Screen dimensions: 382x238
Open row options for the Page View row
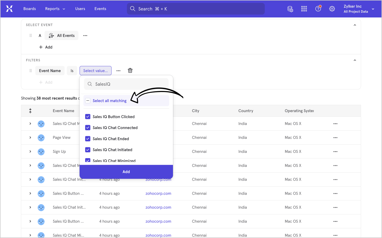335,138
